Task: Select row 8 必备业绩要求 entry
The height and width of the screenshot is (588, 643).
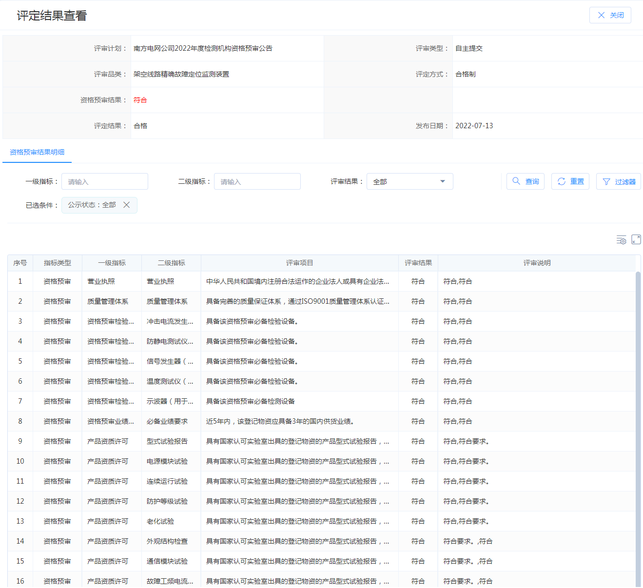Action: pyautogui.click(x=167, y=421)
